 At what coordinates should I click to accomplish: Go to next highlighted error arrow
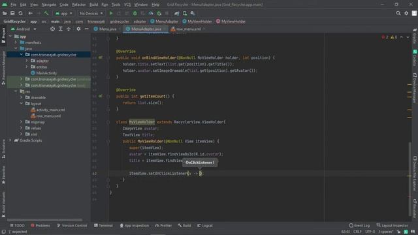408,37
